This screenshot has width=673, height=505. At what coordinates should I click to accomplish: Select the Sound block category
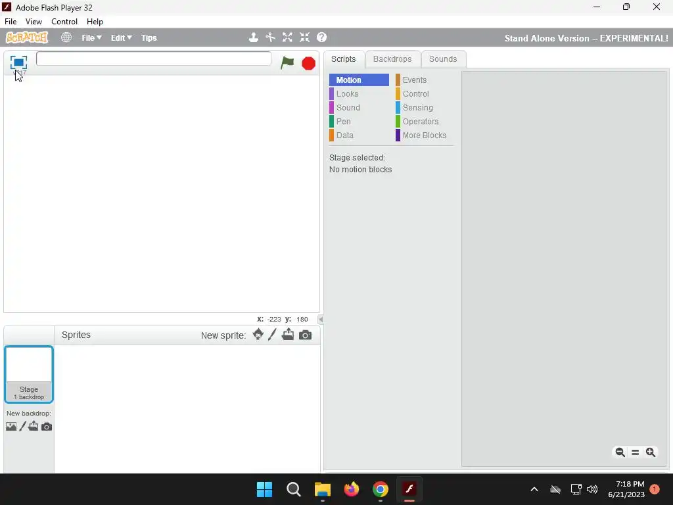pyautogui.click(x=359, y=107)
